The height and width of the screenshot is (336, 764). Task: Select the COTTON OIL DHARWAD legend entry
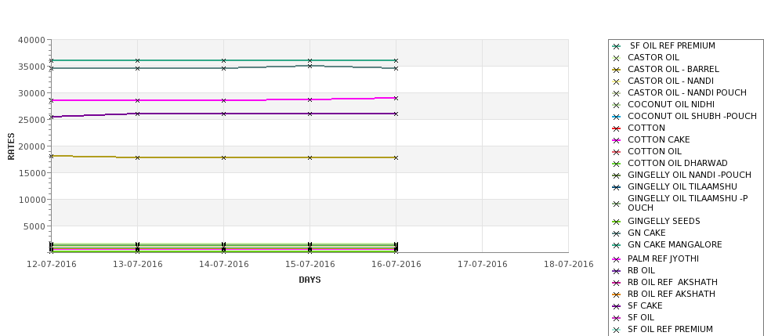click(677, 163)
